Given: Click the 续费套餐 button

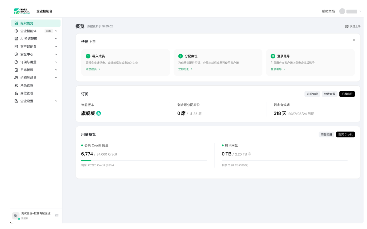Looking at the screenshot, I should pos(330,94).
